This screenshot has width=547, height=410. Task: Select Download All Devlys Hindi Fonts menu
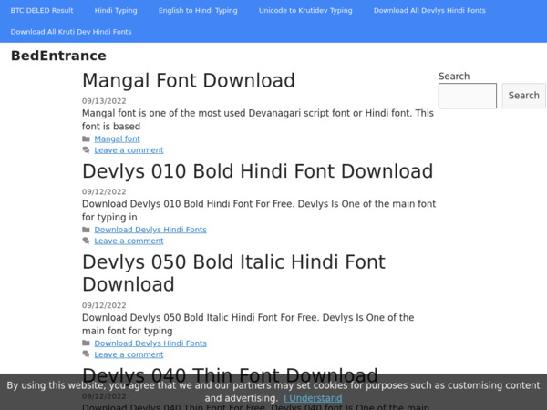click(x=429, y=10)
